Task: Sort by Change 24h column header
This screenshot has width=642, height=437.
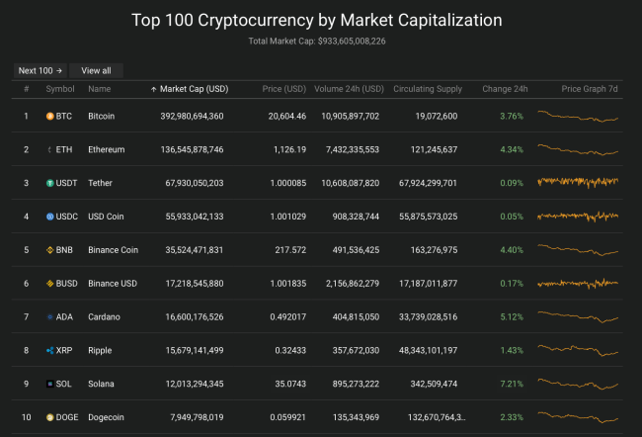Action: coord(505,89)
